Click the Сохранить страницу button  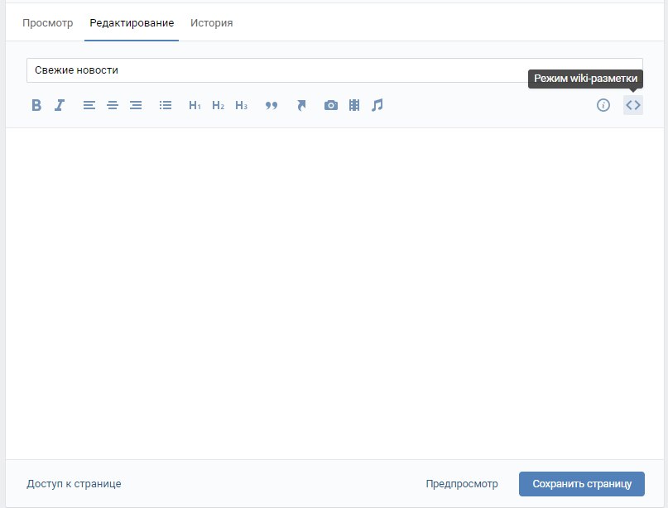[581, 484]
